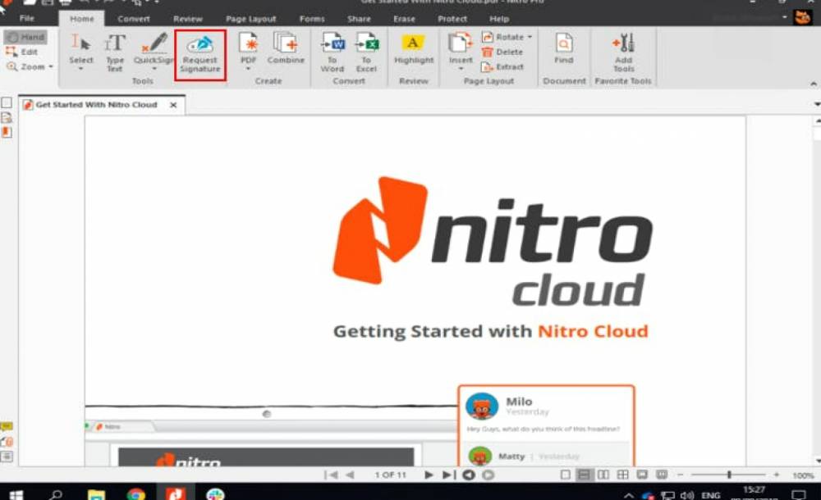Go to next view
This screenshot has height=500, width=821.
click(488, 475)
